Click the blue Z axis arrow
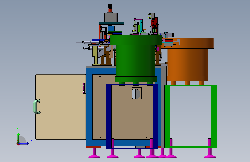Screen dimensions: 250x162 click(x=24, y=144)
